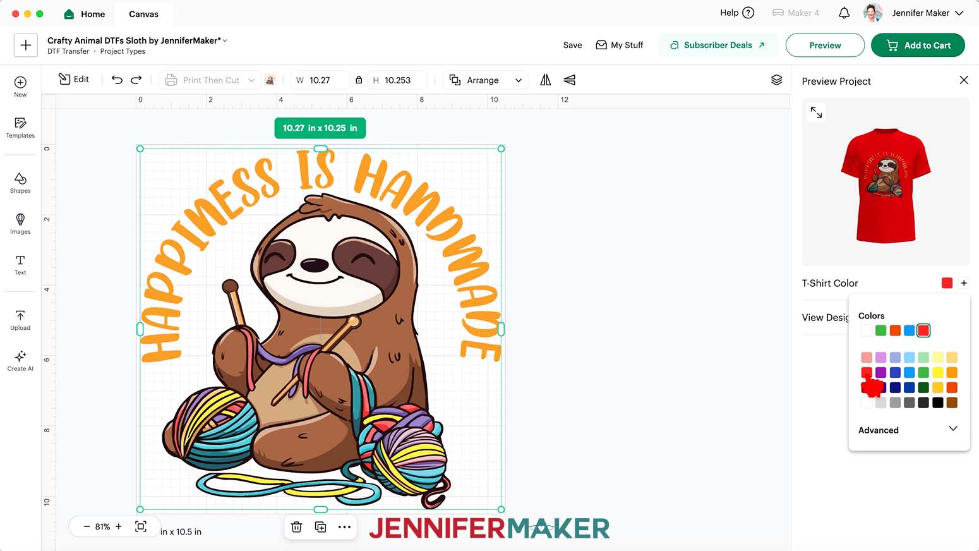979x551 pixels.
Task: Open the more options ellipsis menu
Action: [x=344, y=527]
